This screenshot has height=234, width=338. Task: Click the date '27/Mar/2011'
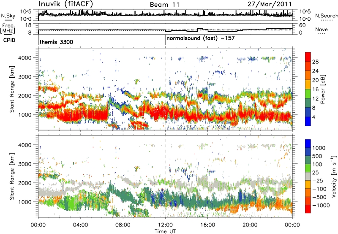click(270, 4)
